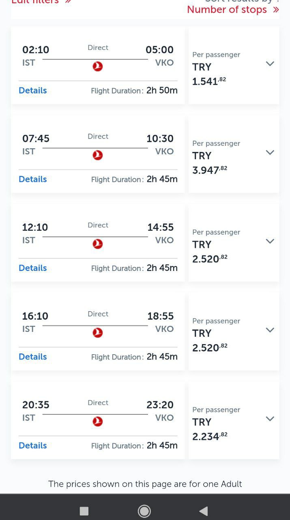The width and height of the screenshot is (290, 520).
Task: Tap Turkish Airlines logo on 12:10 flight
Action: click(98, 244)
